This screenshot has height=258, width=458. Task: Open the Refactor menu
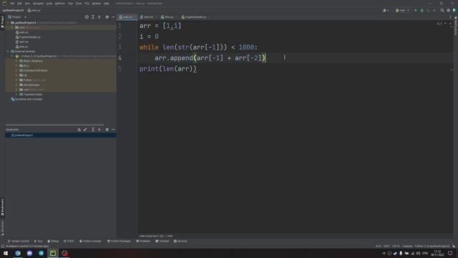click(60, 3)
